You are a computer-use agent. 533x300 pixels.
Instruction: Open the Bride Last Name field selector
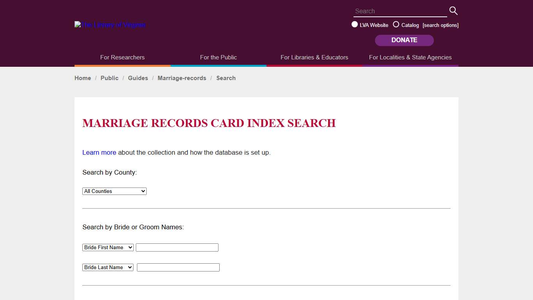pos(108,267)
